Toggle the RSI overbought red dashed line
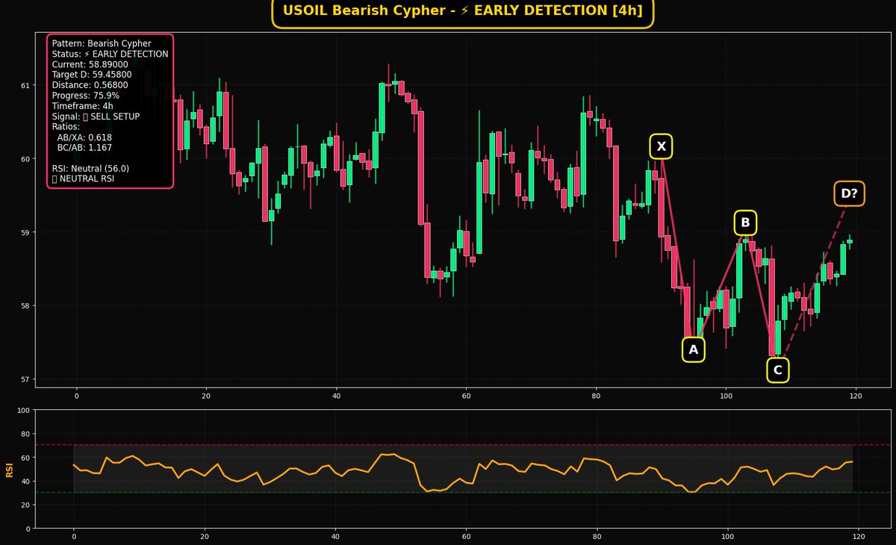The height and width of the screenshot is (545, 896). (x=448, y=444)
